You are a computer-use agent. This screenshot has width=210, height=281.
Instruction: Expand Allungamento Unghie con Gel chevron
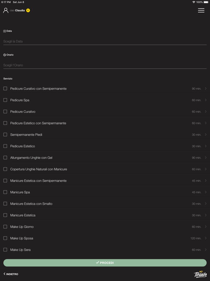205,158
